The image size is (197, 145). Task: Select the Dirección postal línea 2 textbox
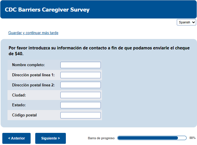[x=80, y=85]
